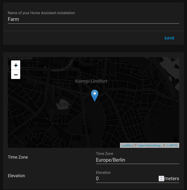
Task: Focus the Elevation number field showing 0
Action: point(127,179)
